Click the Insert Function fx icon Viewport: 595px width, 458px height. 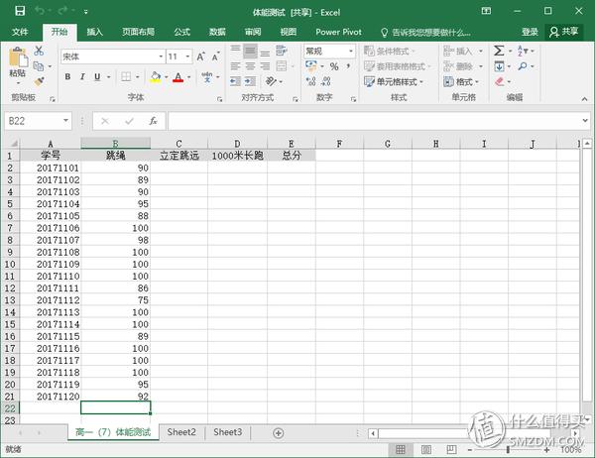[153, 121]
